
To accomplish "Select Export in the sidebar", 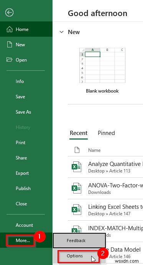I will click(22, 173).
